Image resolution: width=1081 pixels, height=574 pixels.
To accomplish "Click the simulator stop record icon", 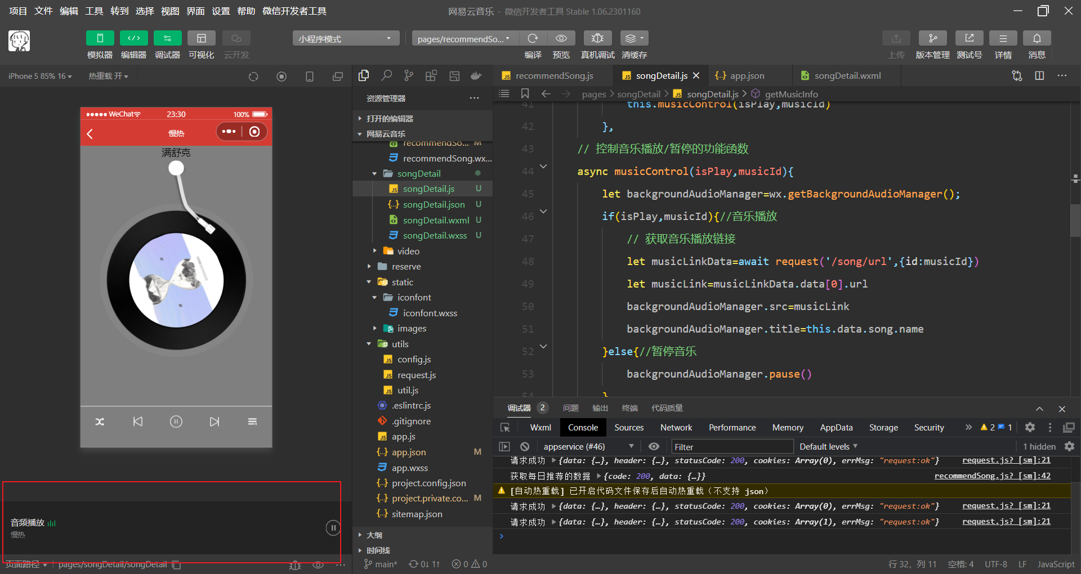I will pos(282,76).
